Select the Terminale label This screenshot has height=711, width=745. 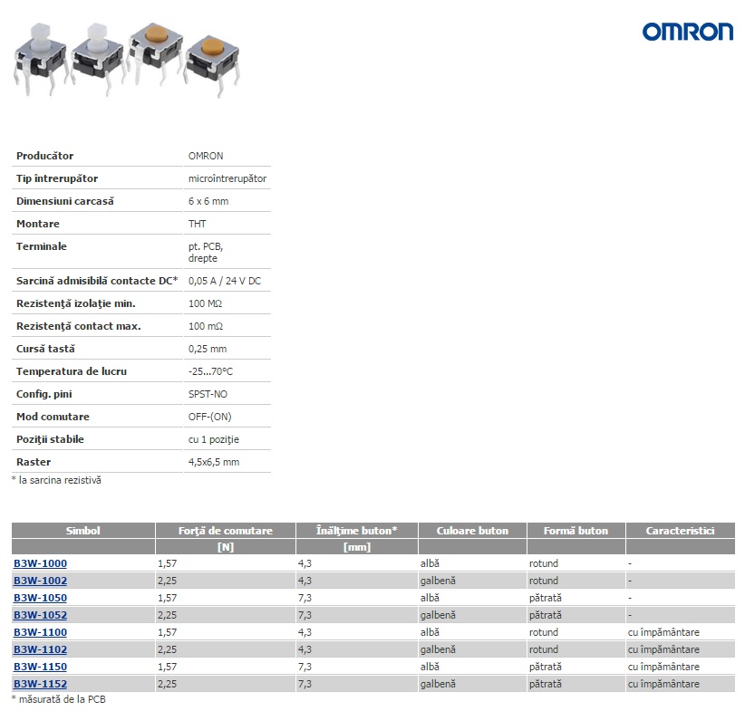tap(42, 246)
